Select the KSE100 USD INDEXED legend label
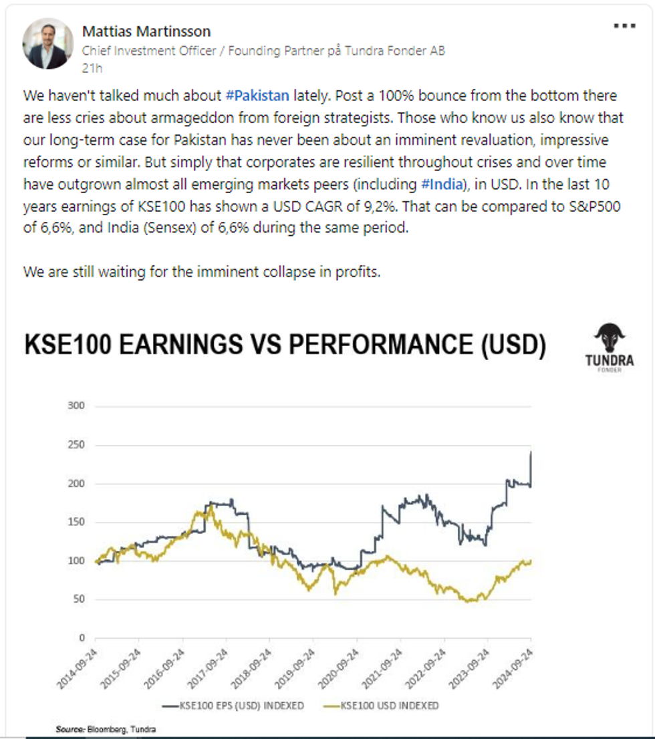 [x=389, y=705]
